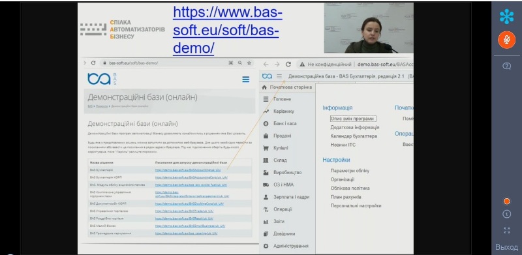This screenshot has width=522, height=255.
Task: Open the help chat bubble icon
Action: [x=506, y=66]
